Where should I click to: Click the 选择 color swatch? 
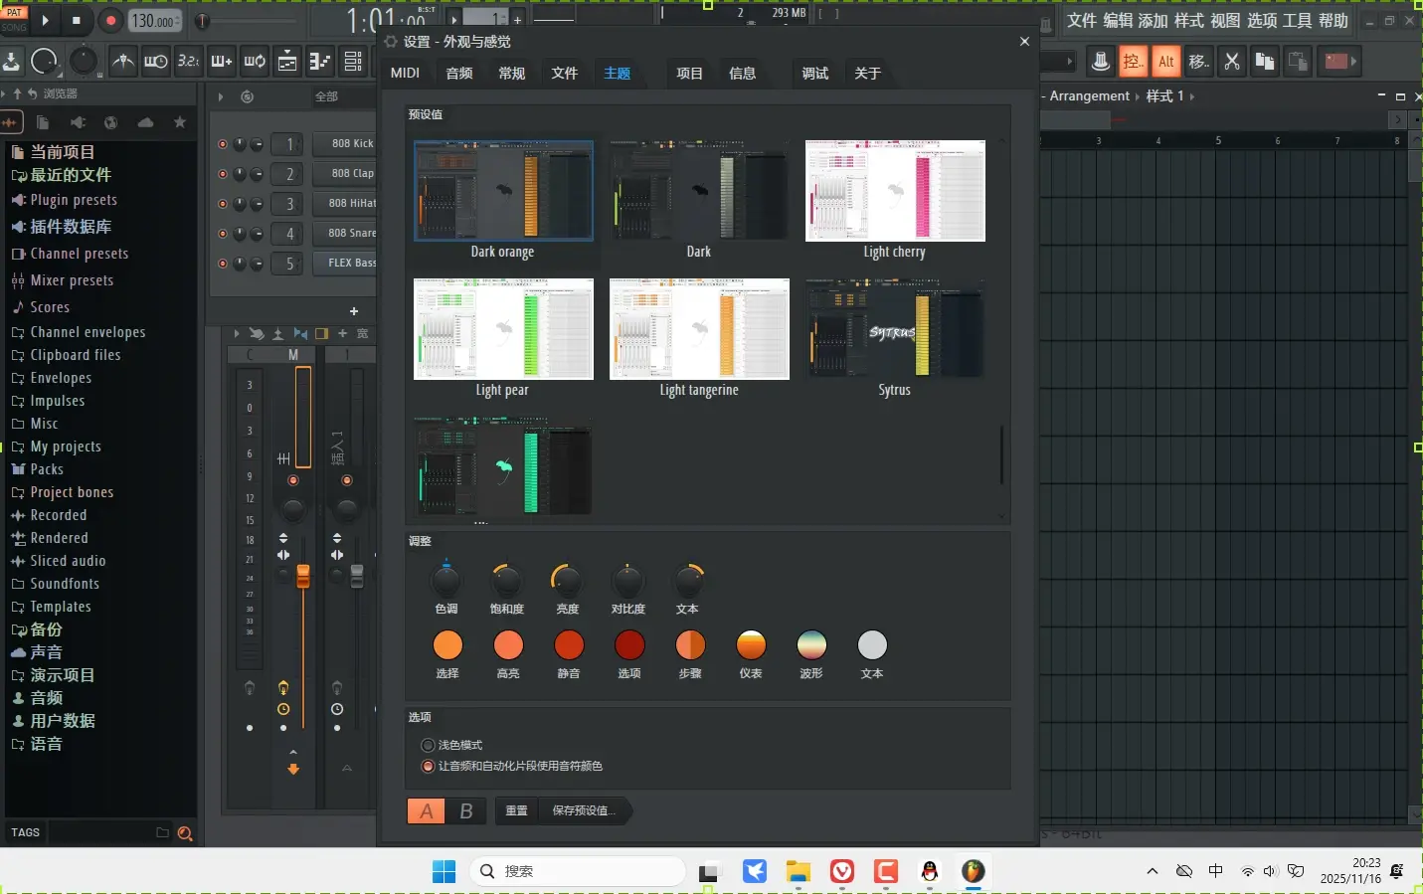tap(447, 645)
